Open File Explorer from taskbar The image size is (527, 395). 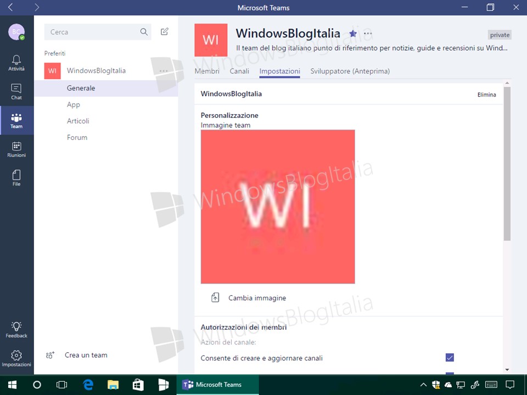[113, 385]
